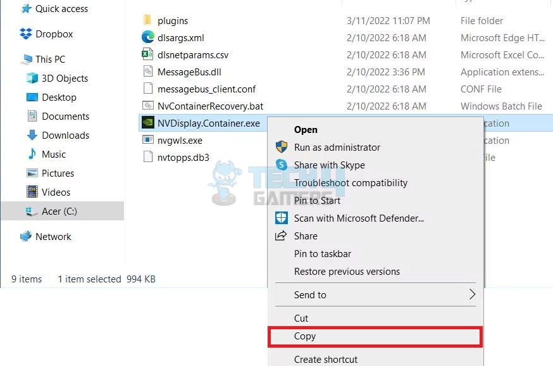The image size is (553, 366).
Task: Open Quick access in navigation pane
Action: click(x=62, y=8)
